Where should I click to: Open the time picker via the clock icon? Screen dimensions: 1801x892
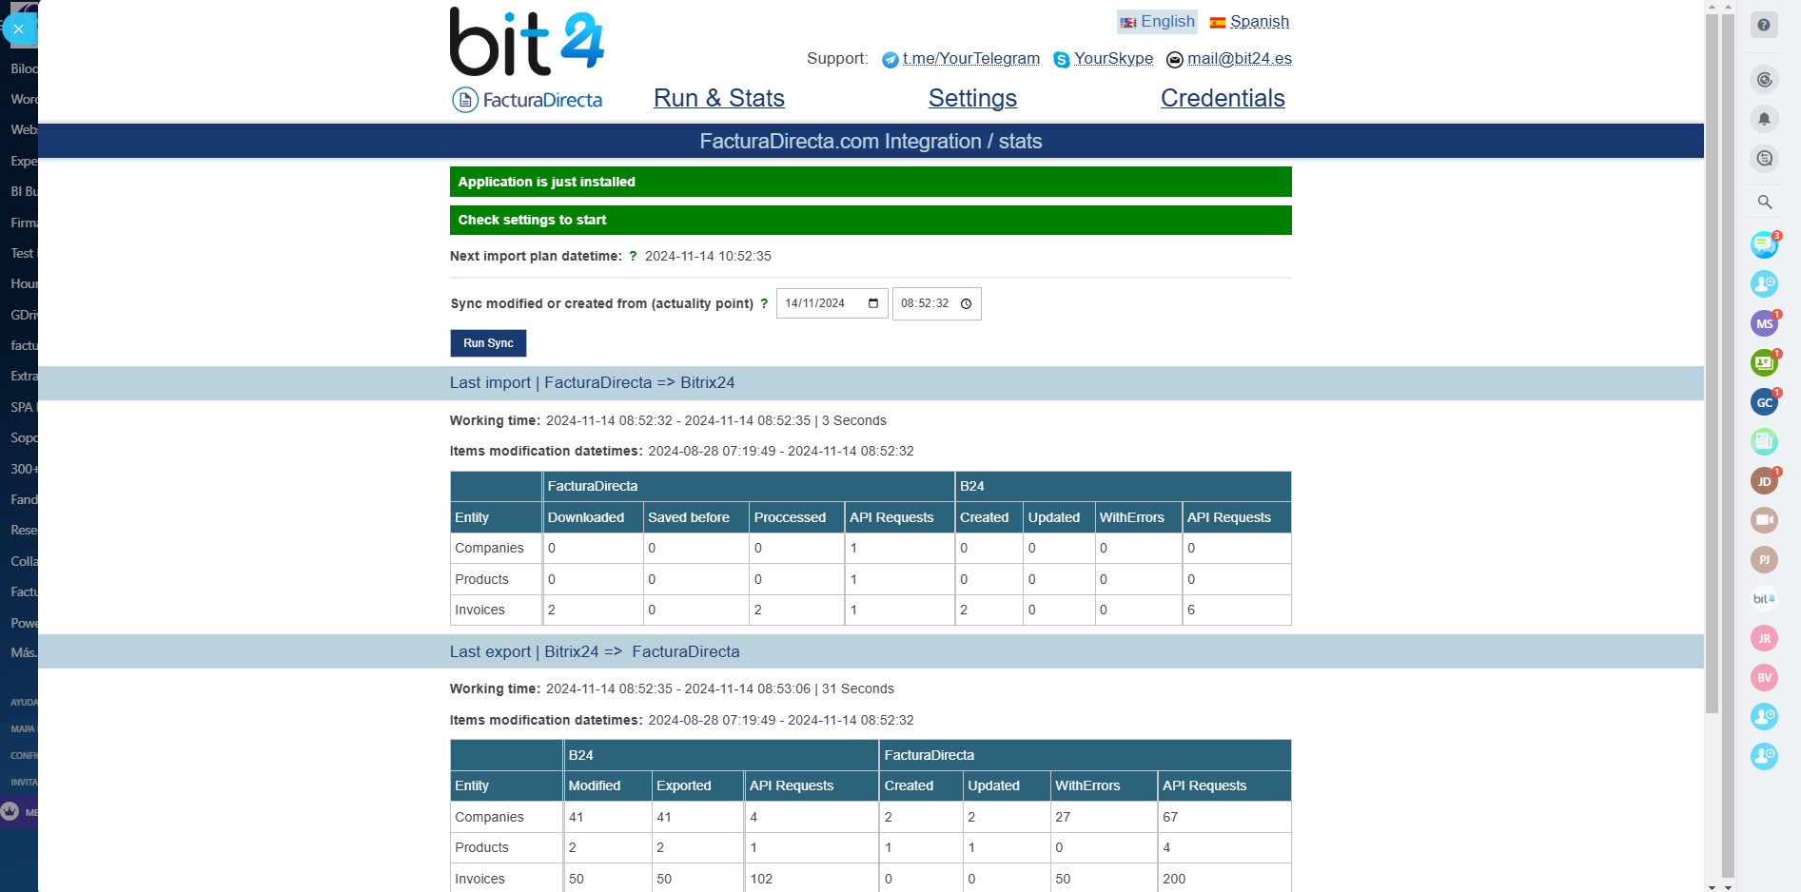tap(966, 303)
